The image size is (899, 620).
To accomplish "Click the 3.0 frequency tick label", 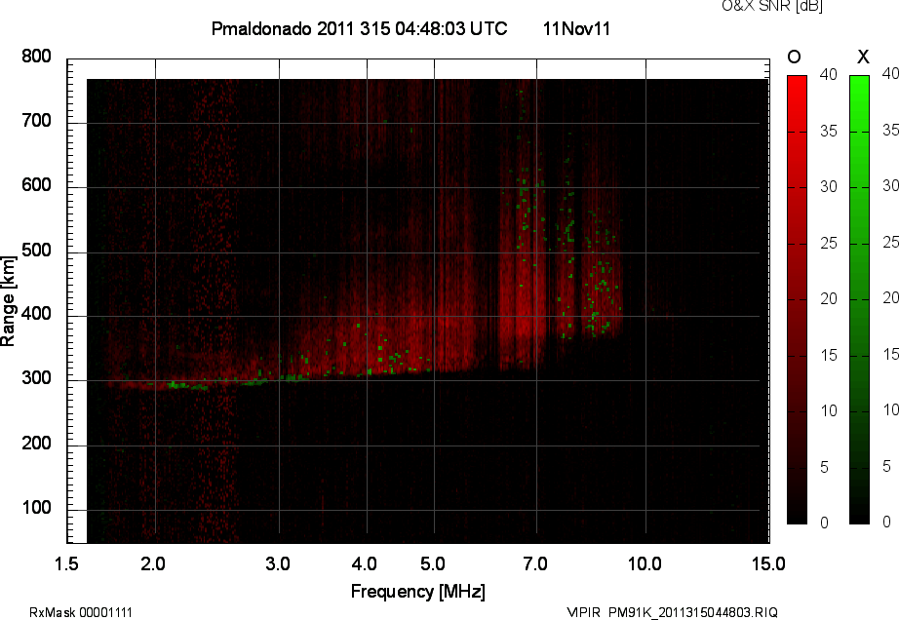I will point(278,564).
